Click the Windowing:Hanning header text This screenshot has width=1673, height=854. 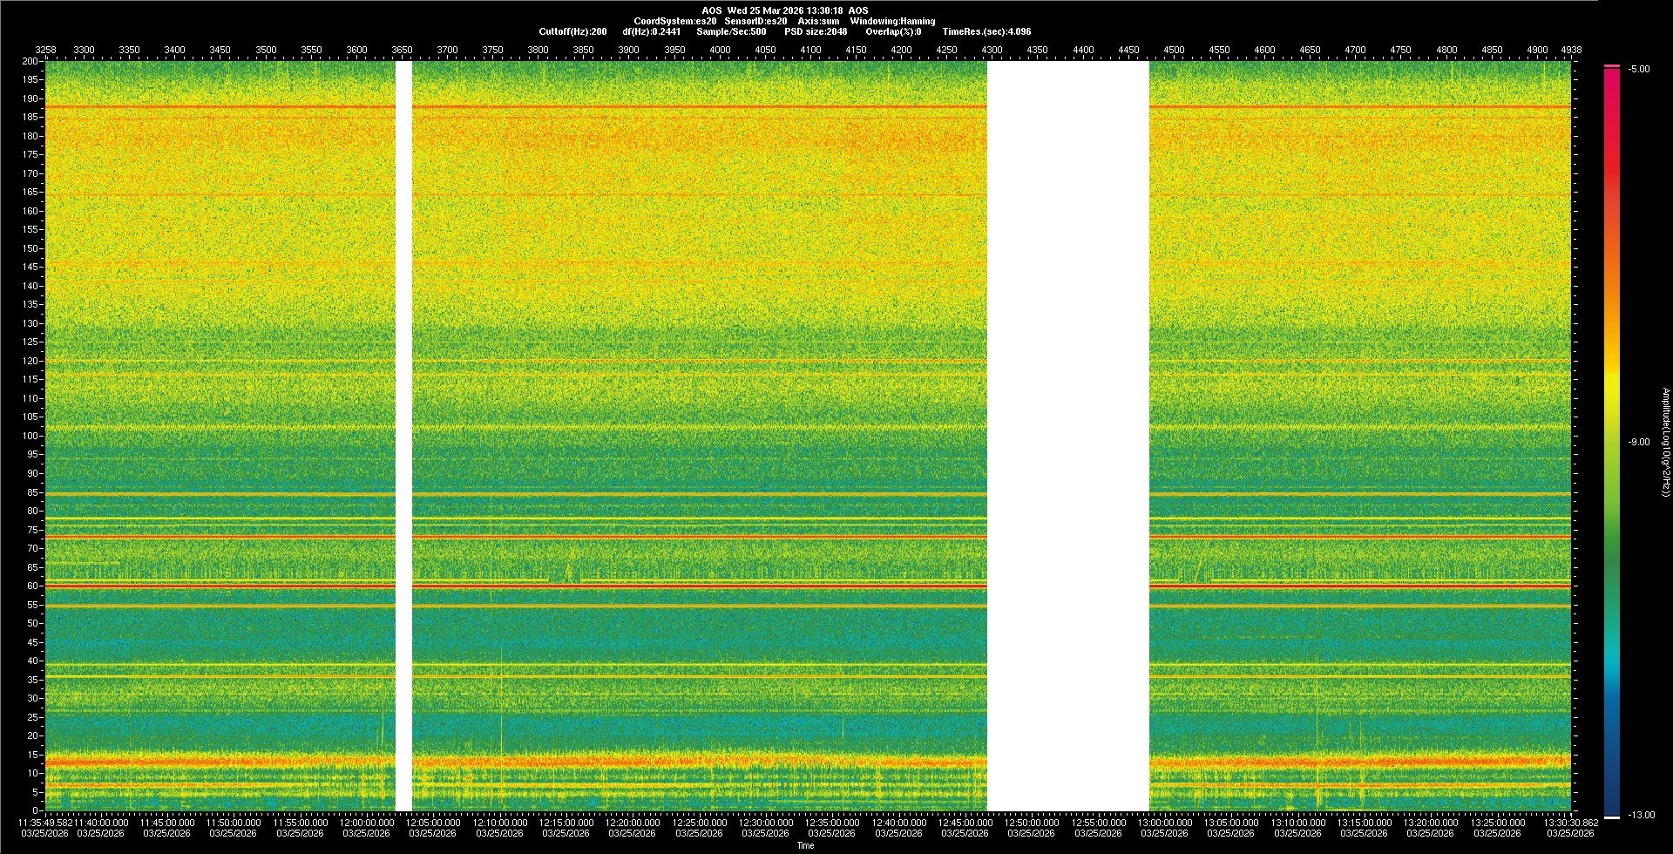click(892, 21)
